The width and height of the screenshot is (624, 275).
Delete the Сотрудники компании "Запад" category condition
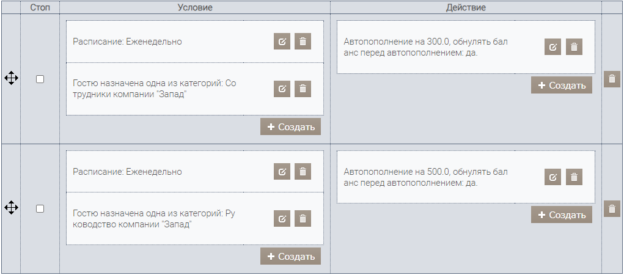click(x=303, y=89)
